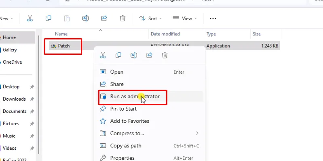This screenshot has width=323, height=161.
Task: Sort by the Type column header
Action: pyautogui.click(x=211, y=34)
